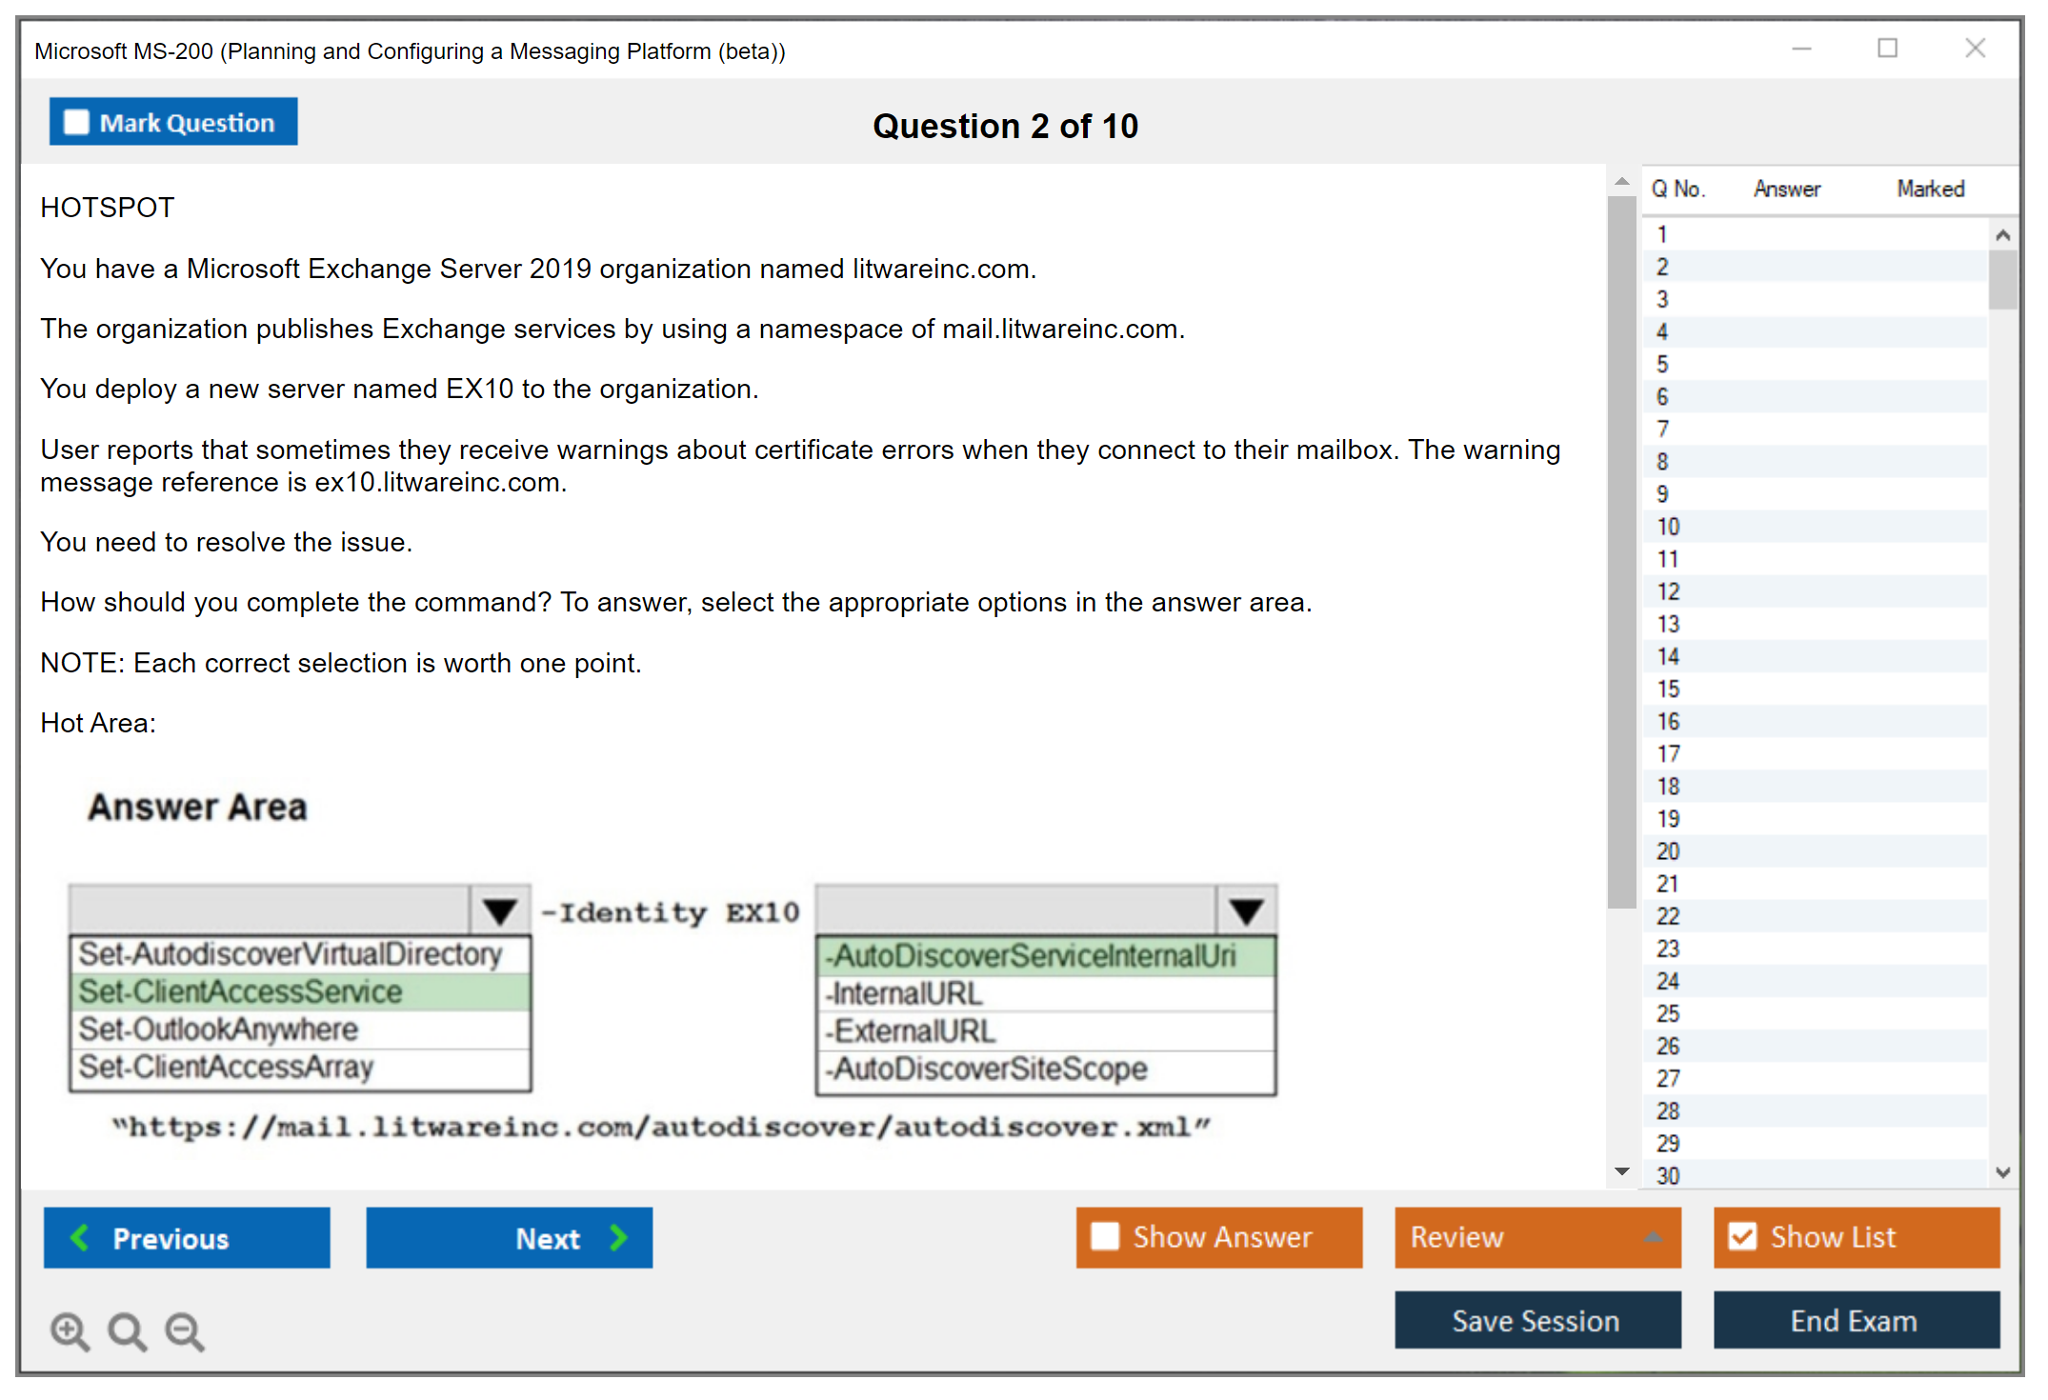
Task: Open the parameter selection dropdown arrow
Action: (x=1246, y=911)
